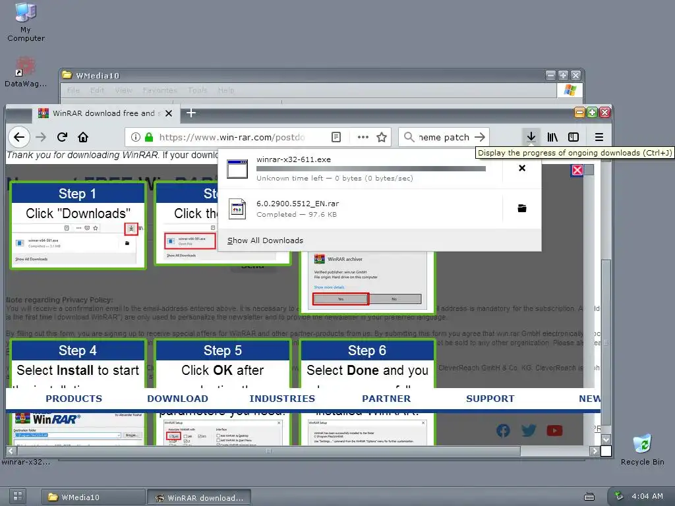Cancel the winrar-x32-611.exe download
This screenshot has height=506, width=675.
[x=522, y=168]
